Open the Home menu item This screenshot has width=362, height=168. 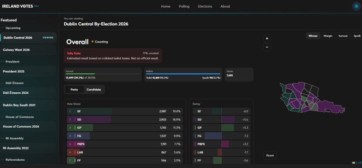click(x=166, y=6)
